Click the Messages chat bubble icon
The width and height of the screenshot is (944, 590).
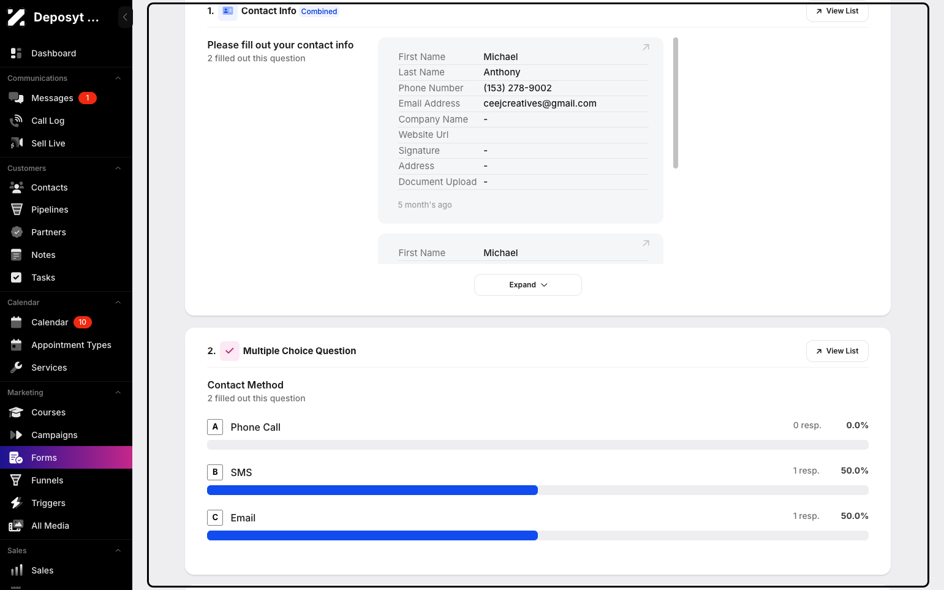tap(17, 98)
